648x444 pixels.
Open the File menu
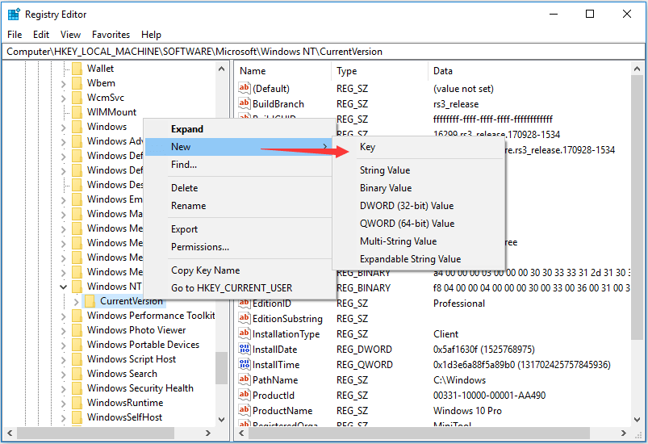coord(15,35)
